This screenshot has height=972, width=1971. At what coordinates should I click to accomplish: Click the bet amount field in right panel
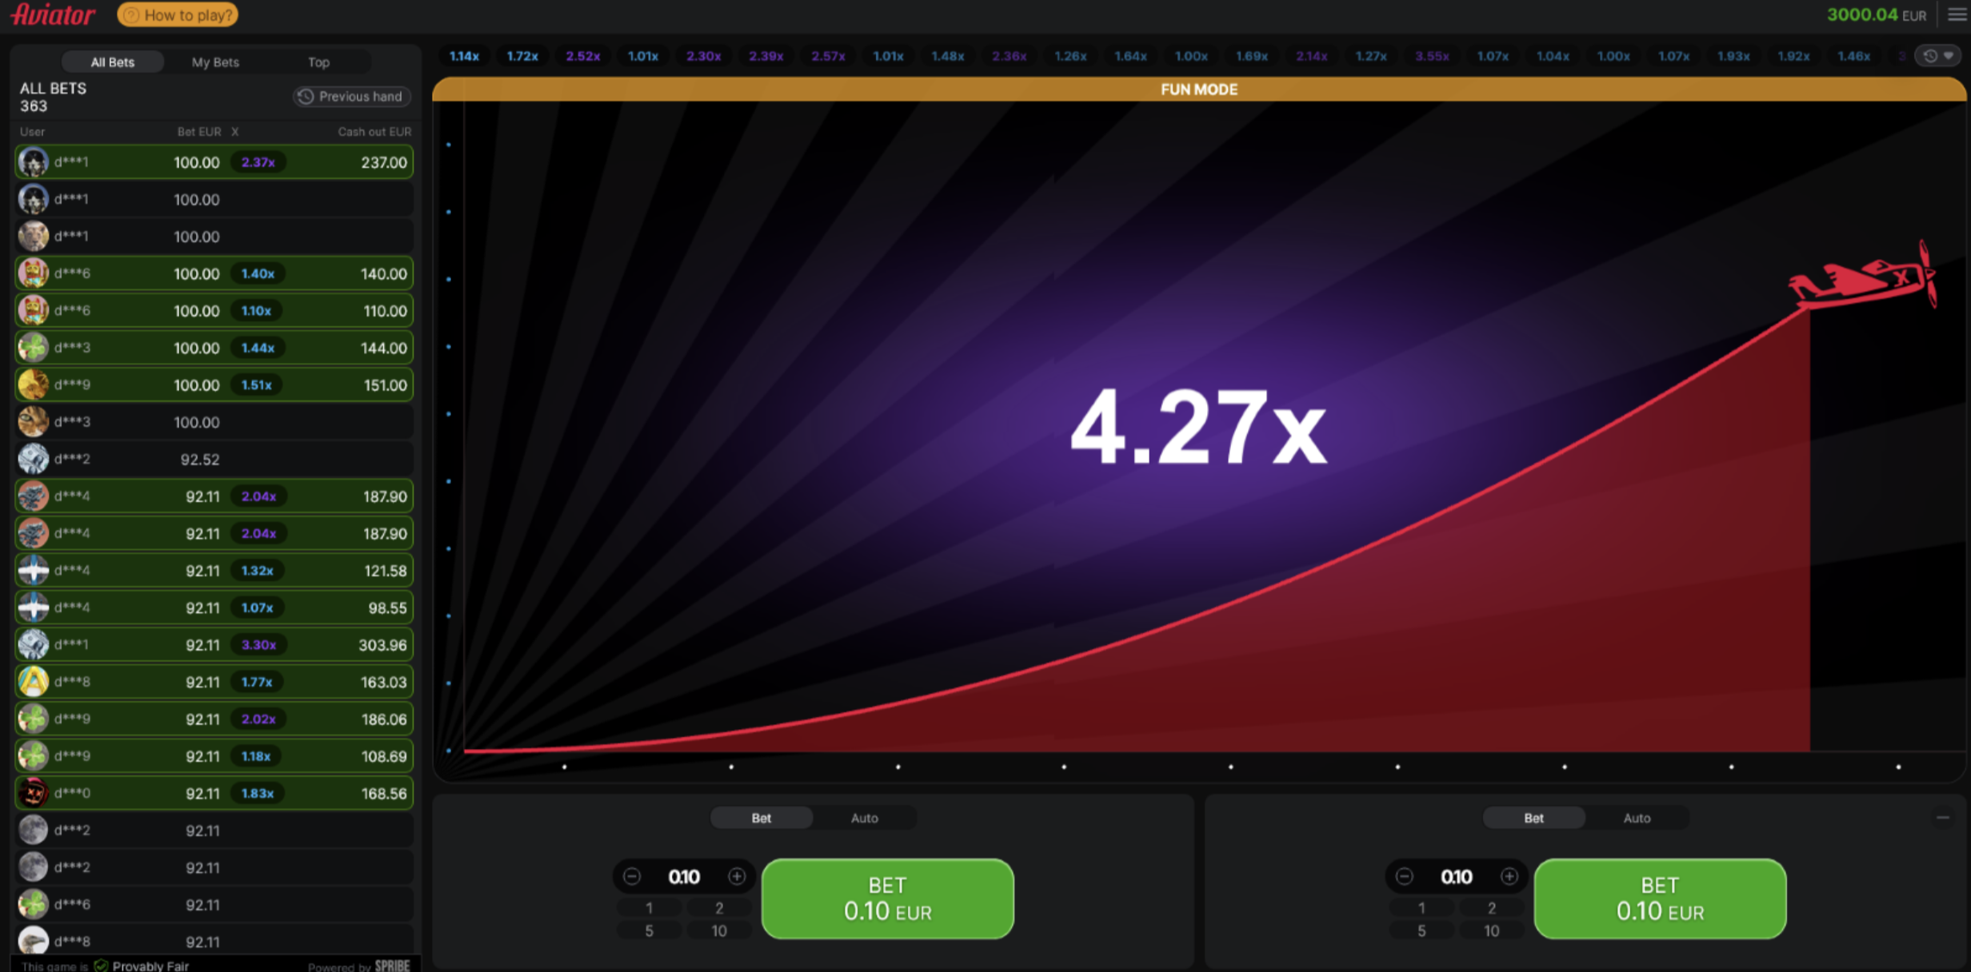(x=1456, y=876)
